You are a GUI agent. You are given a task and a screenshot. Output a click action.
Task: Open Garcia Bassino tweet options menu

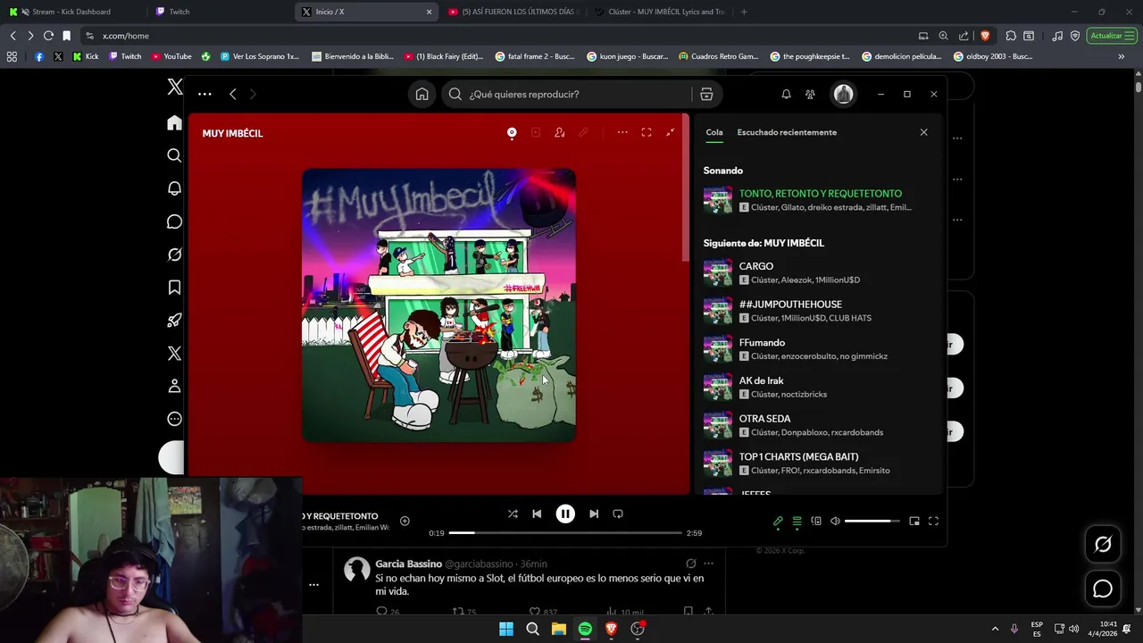pyautogui.click(x=708, y=564)
